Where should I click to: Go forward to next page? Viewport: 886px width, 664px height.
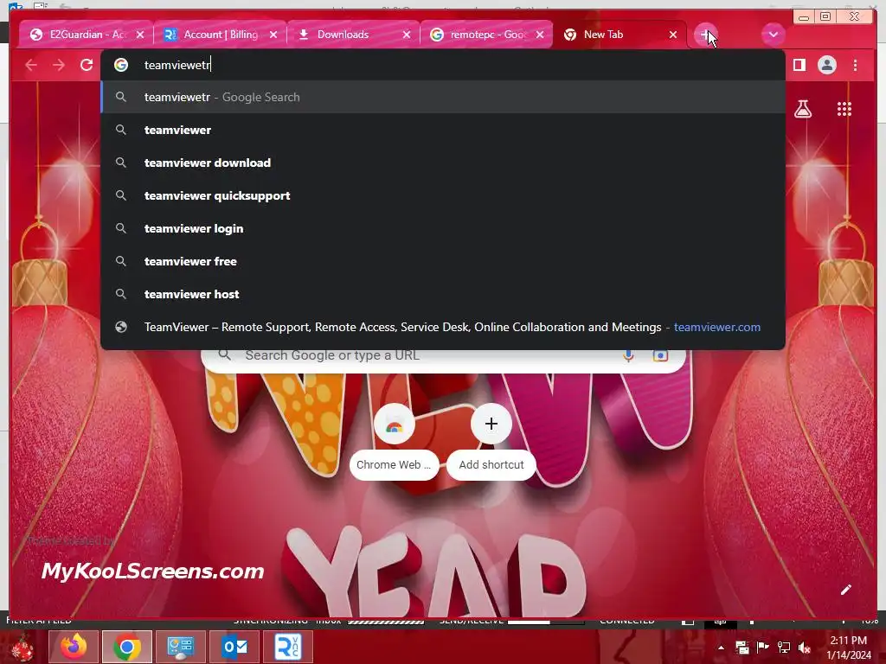pos(59,66)
